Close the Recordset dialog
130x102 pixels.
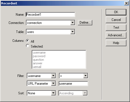coord(126,3)
